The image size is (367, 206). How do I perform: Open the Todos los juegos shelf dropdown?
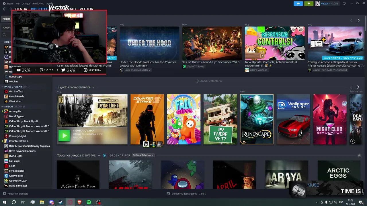click(x=99, y=155)
